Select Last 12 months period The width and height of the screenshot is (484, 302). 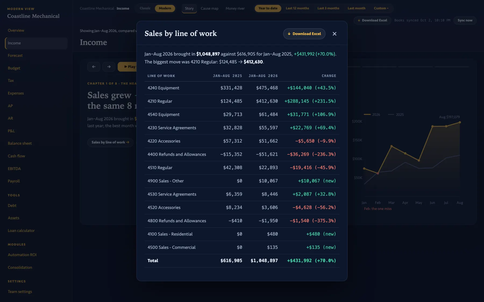(x=297, y=8)
